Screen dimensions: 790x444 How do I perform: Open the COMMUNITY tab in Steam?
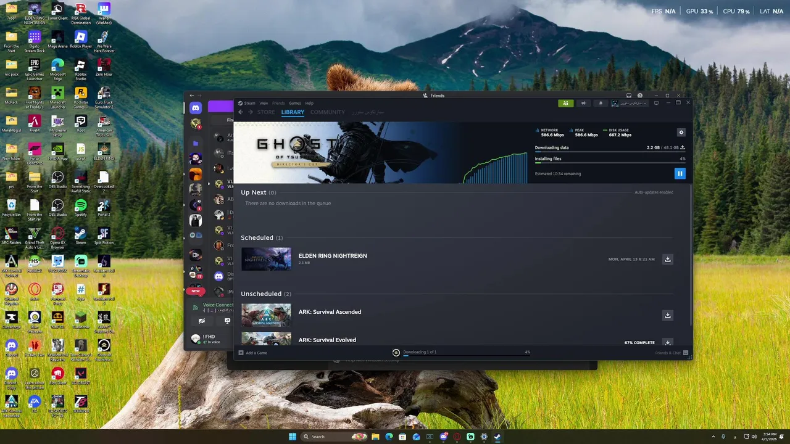(x=328, y=112)
